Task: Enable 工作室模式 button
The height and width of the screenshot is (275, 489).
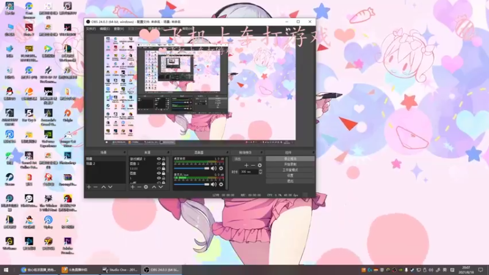Action: (290, 170)
